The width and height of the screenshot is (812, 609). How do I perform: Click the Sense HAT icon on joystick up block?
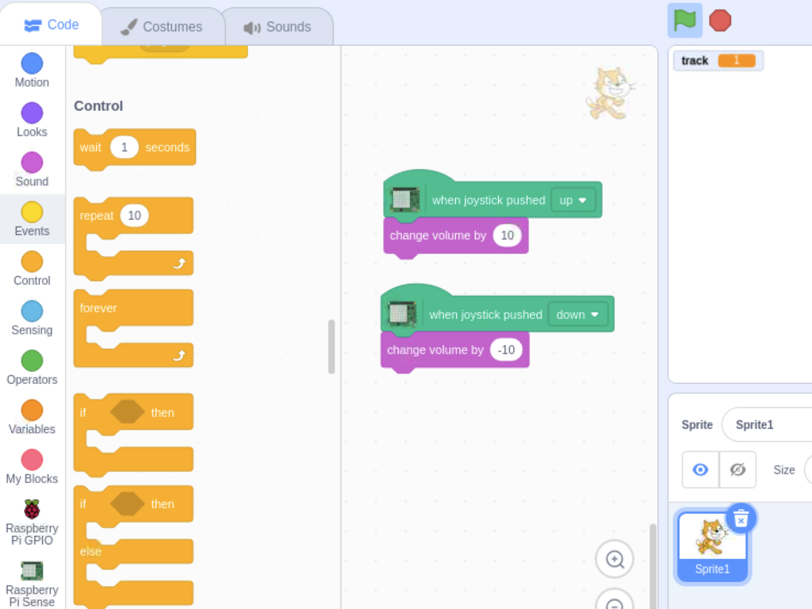pyautogui.click(x=405, y=199)
